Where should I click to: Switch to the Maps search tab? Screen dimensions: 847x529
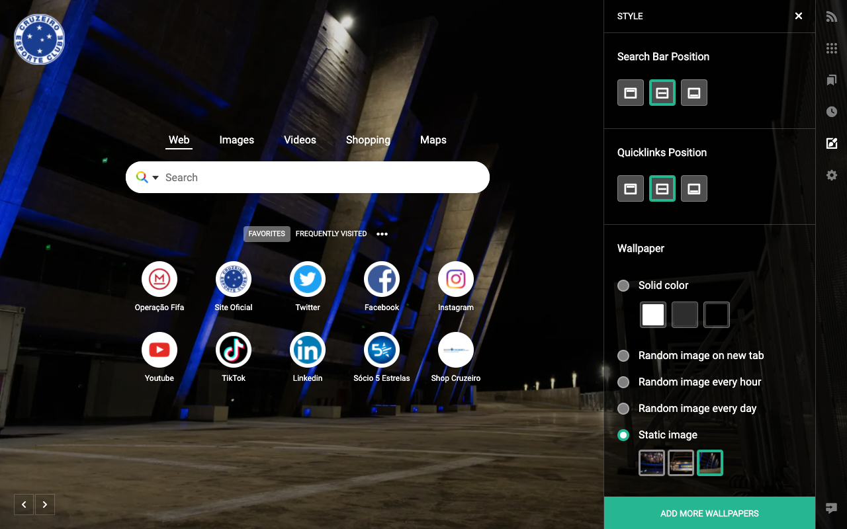click(433, 140)
